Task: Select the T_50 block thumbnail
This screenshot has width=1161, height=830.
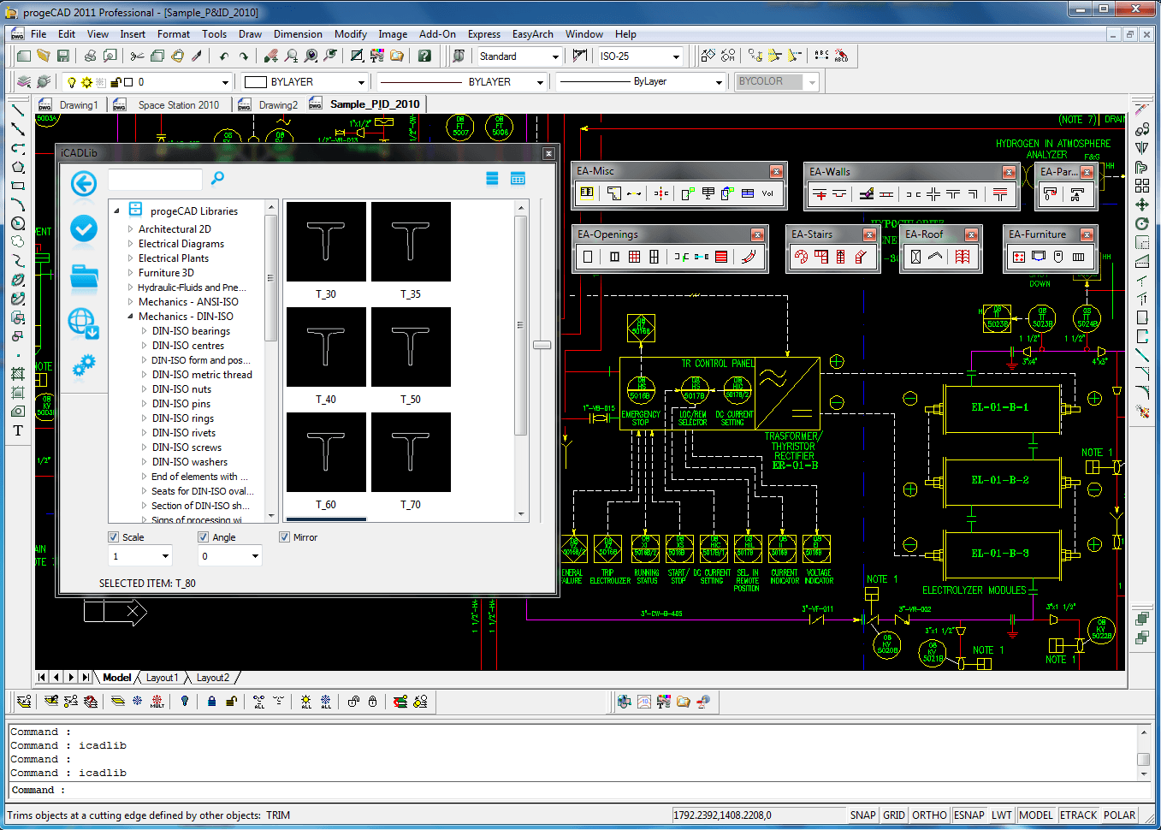Action: pos(411,347)
